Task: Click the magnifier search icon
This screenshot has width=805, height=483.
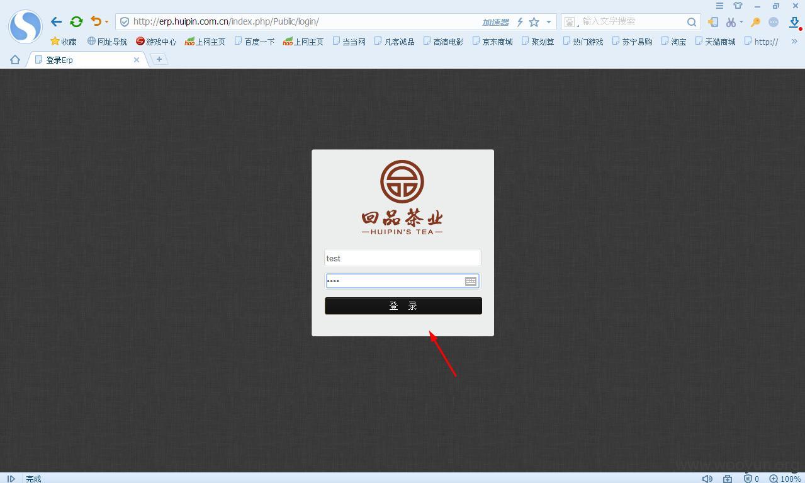Action: coord(692,22)
